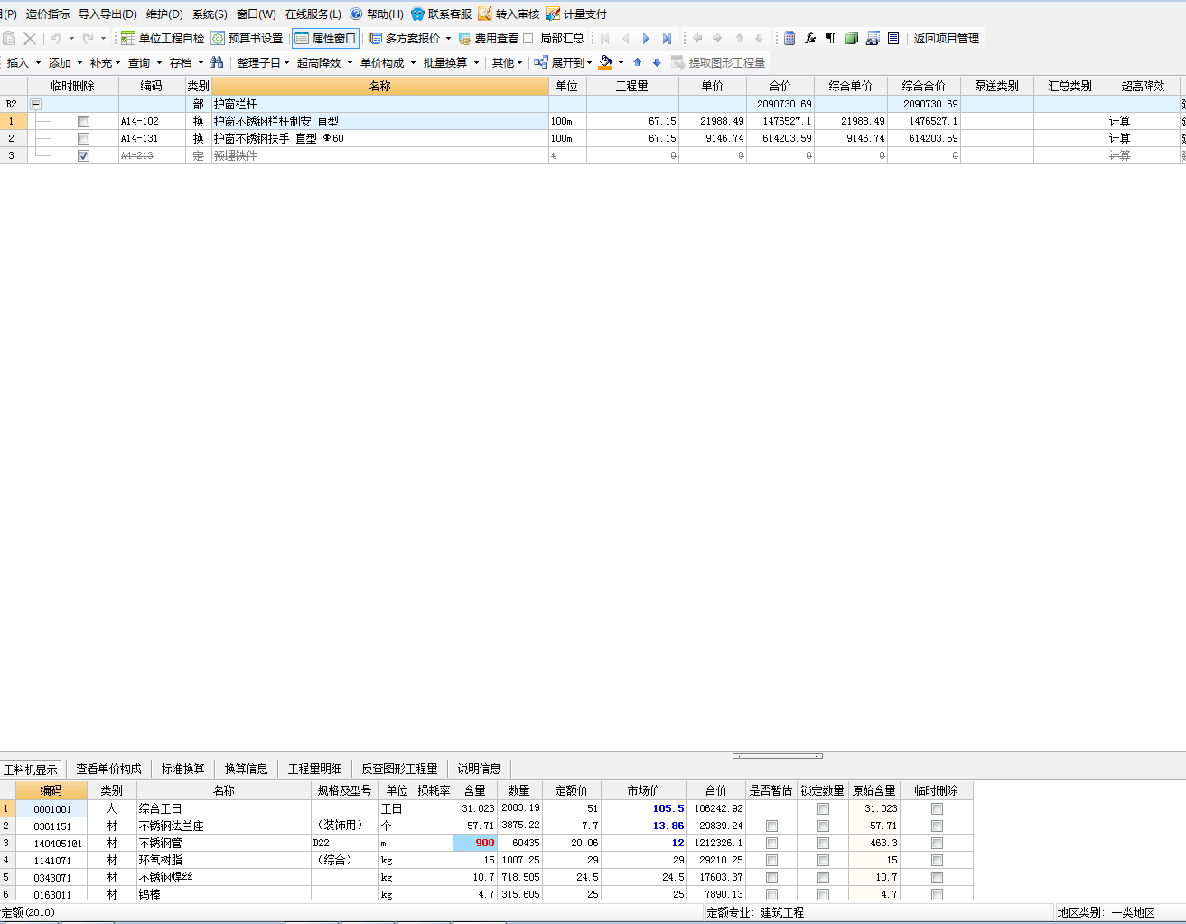Click 计量支付 payment icon
The width and height of the screenshot is (1186, 924).
(x=553, y=14)
